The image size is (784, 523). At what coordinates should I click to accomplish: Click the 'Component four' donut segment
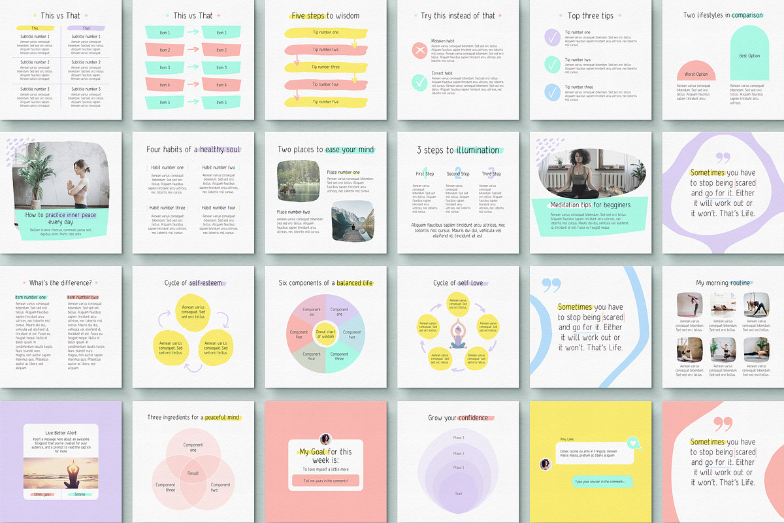[311, 357]
